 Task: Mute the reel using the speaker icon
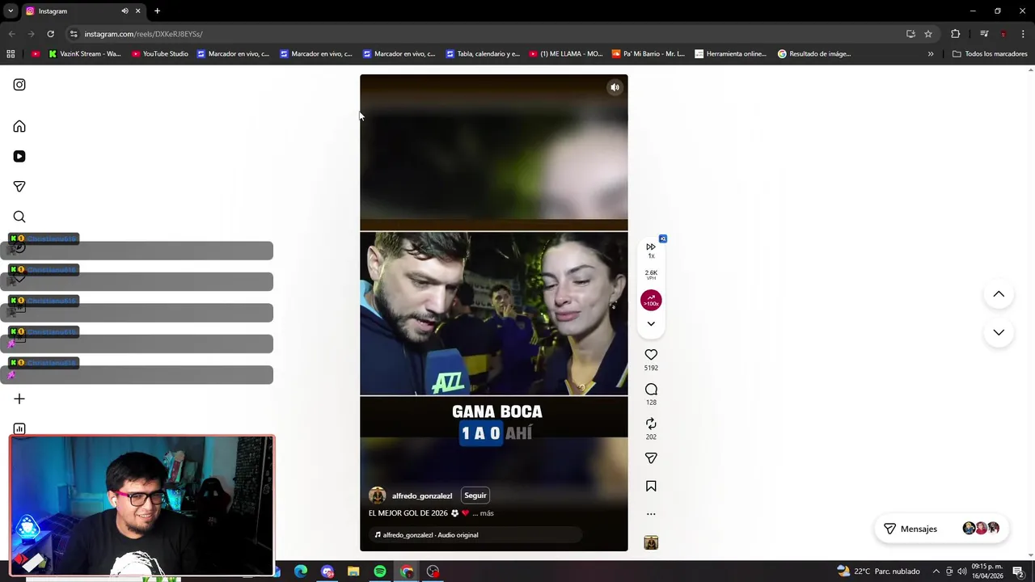pyautogui.click(x=615, y=87)
